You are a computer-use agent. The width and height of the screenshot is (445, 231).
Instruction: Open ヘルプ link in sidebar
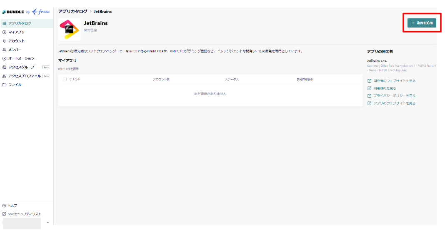[12, 206]
